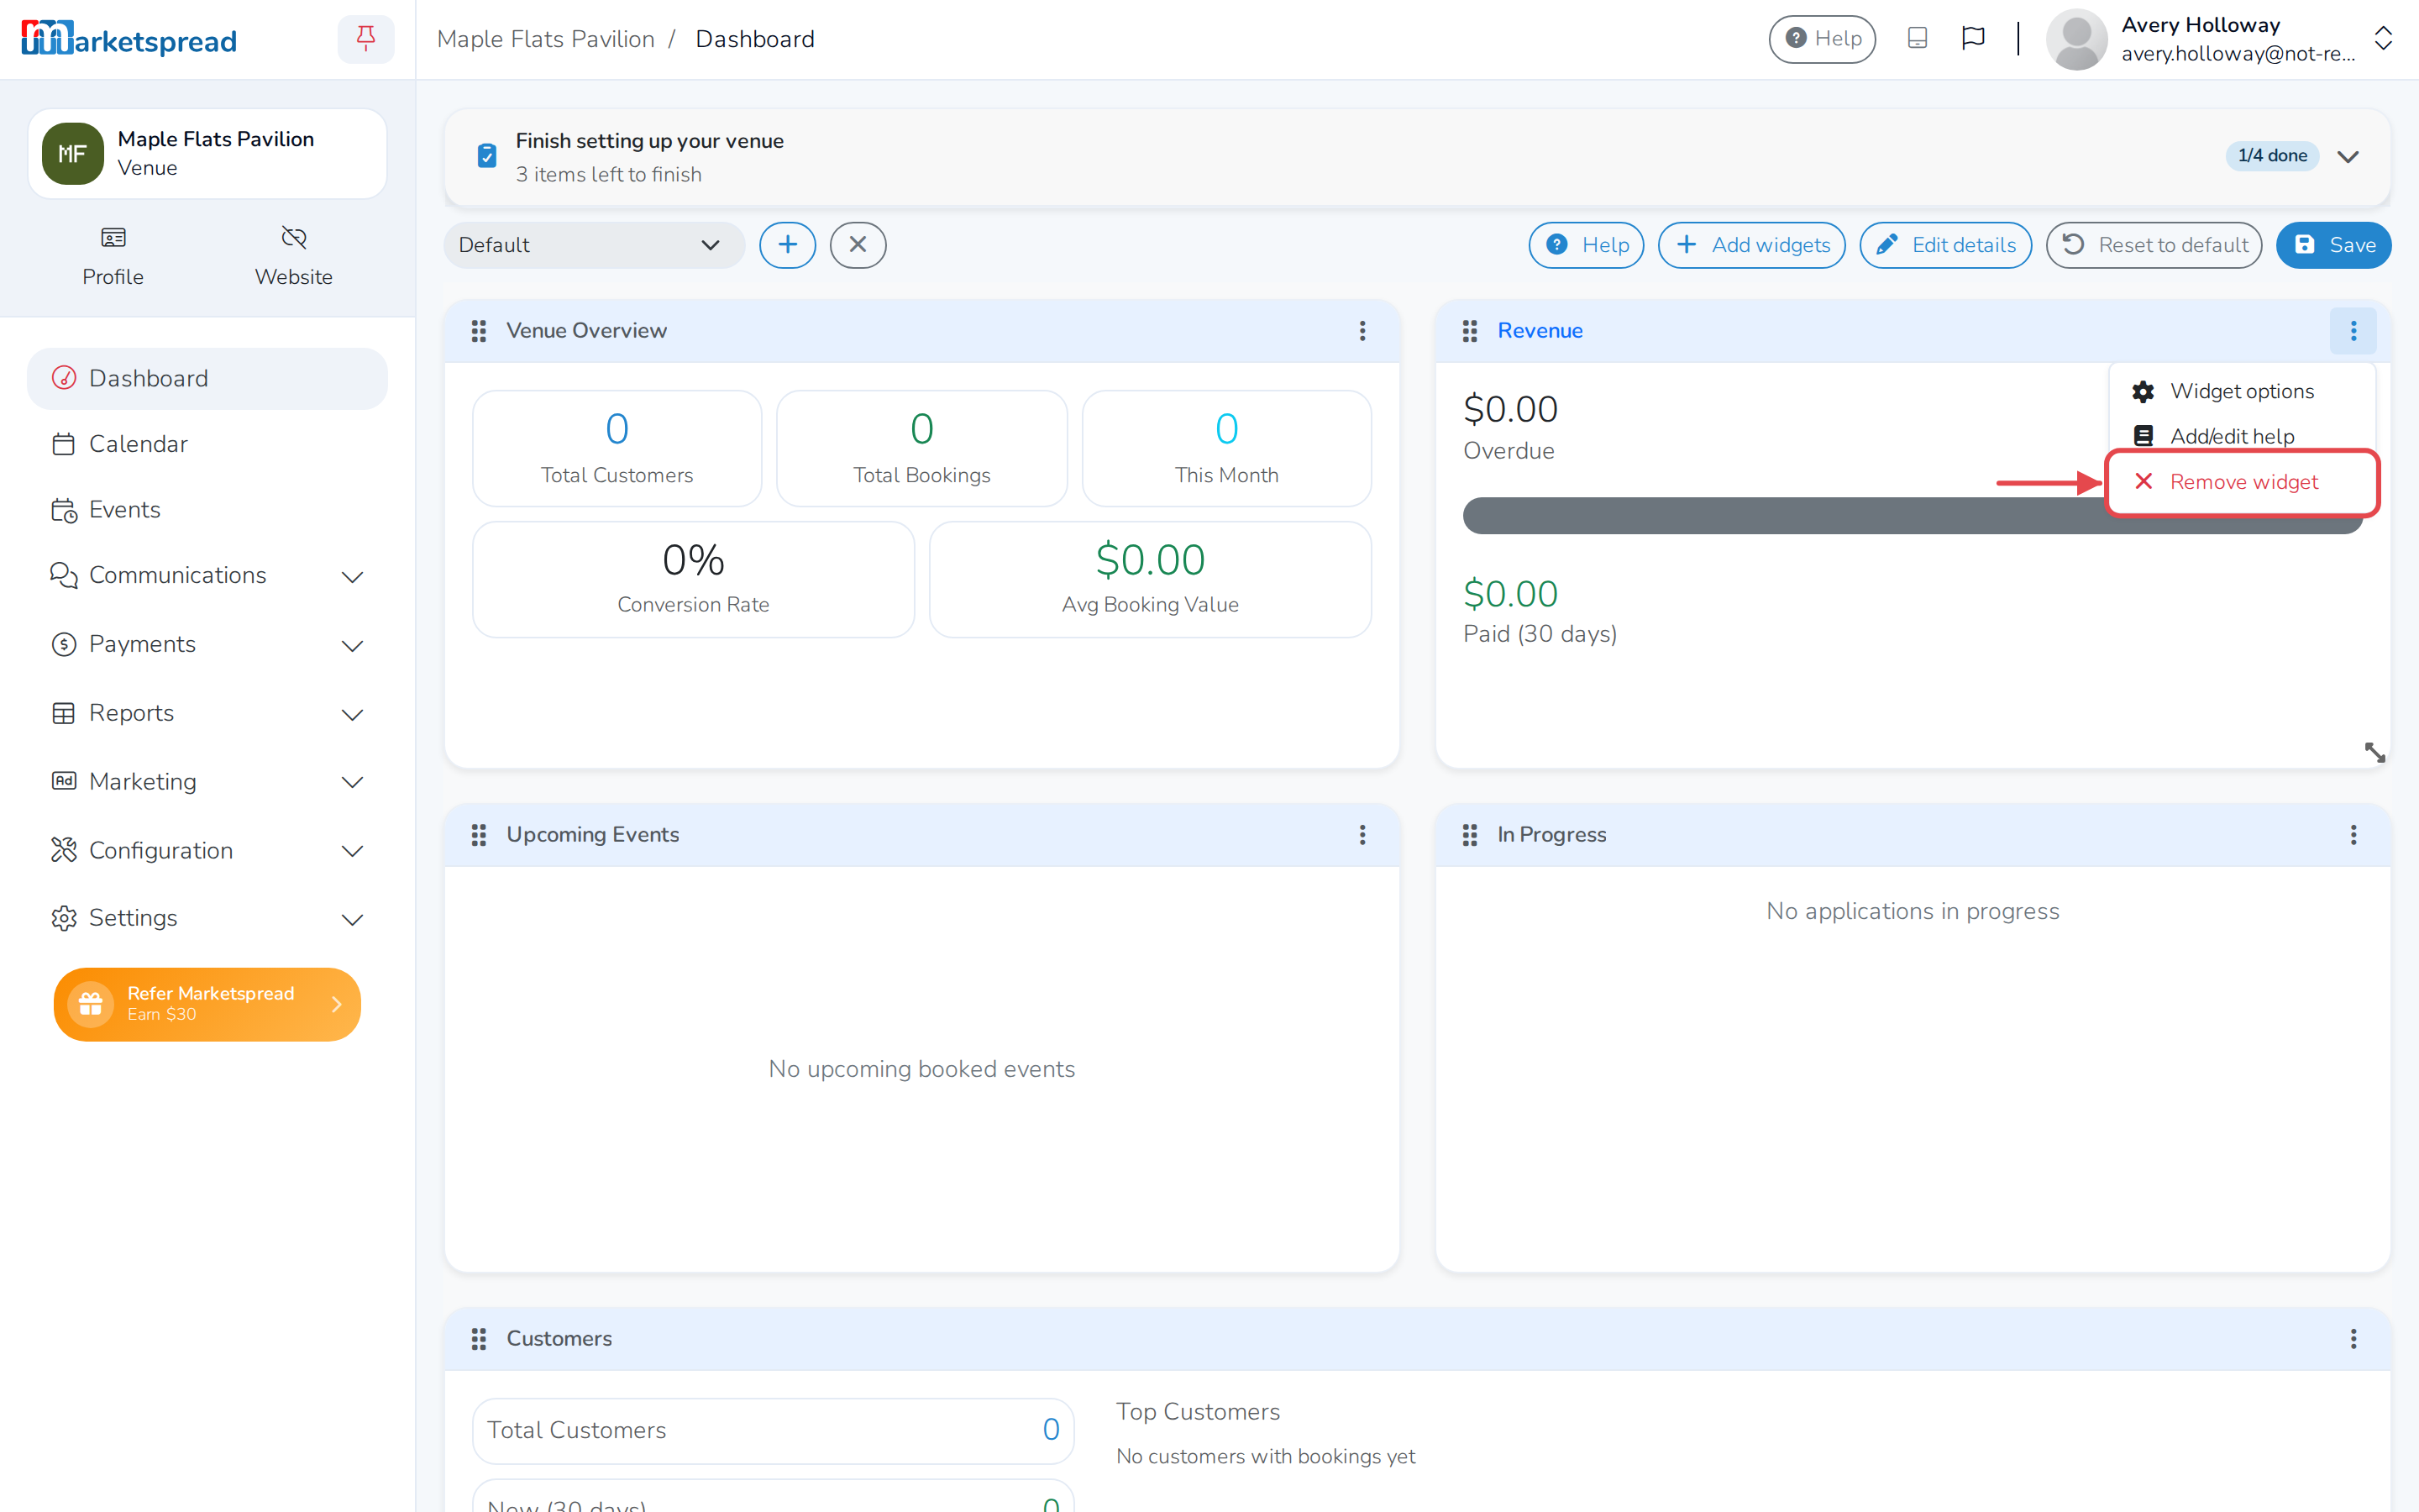The image size is (2419, 1512).
Task: Open Customers widget kebab menu
Action: click(2353, 1339)
